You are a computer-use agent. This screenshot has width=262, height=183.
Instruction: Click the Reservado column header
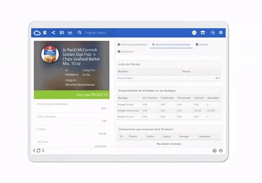(184, 98)
